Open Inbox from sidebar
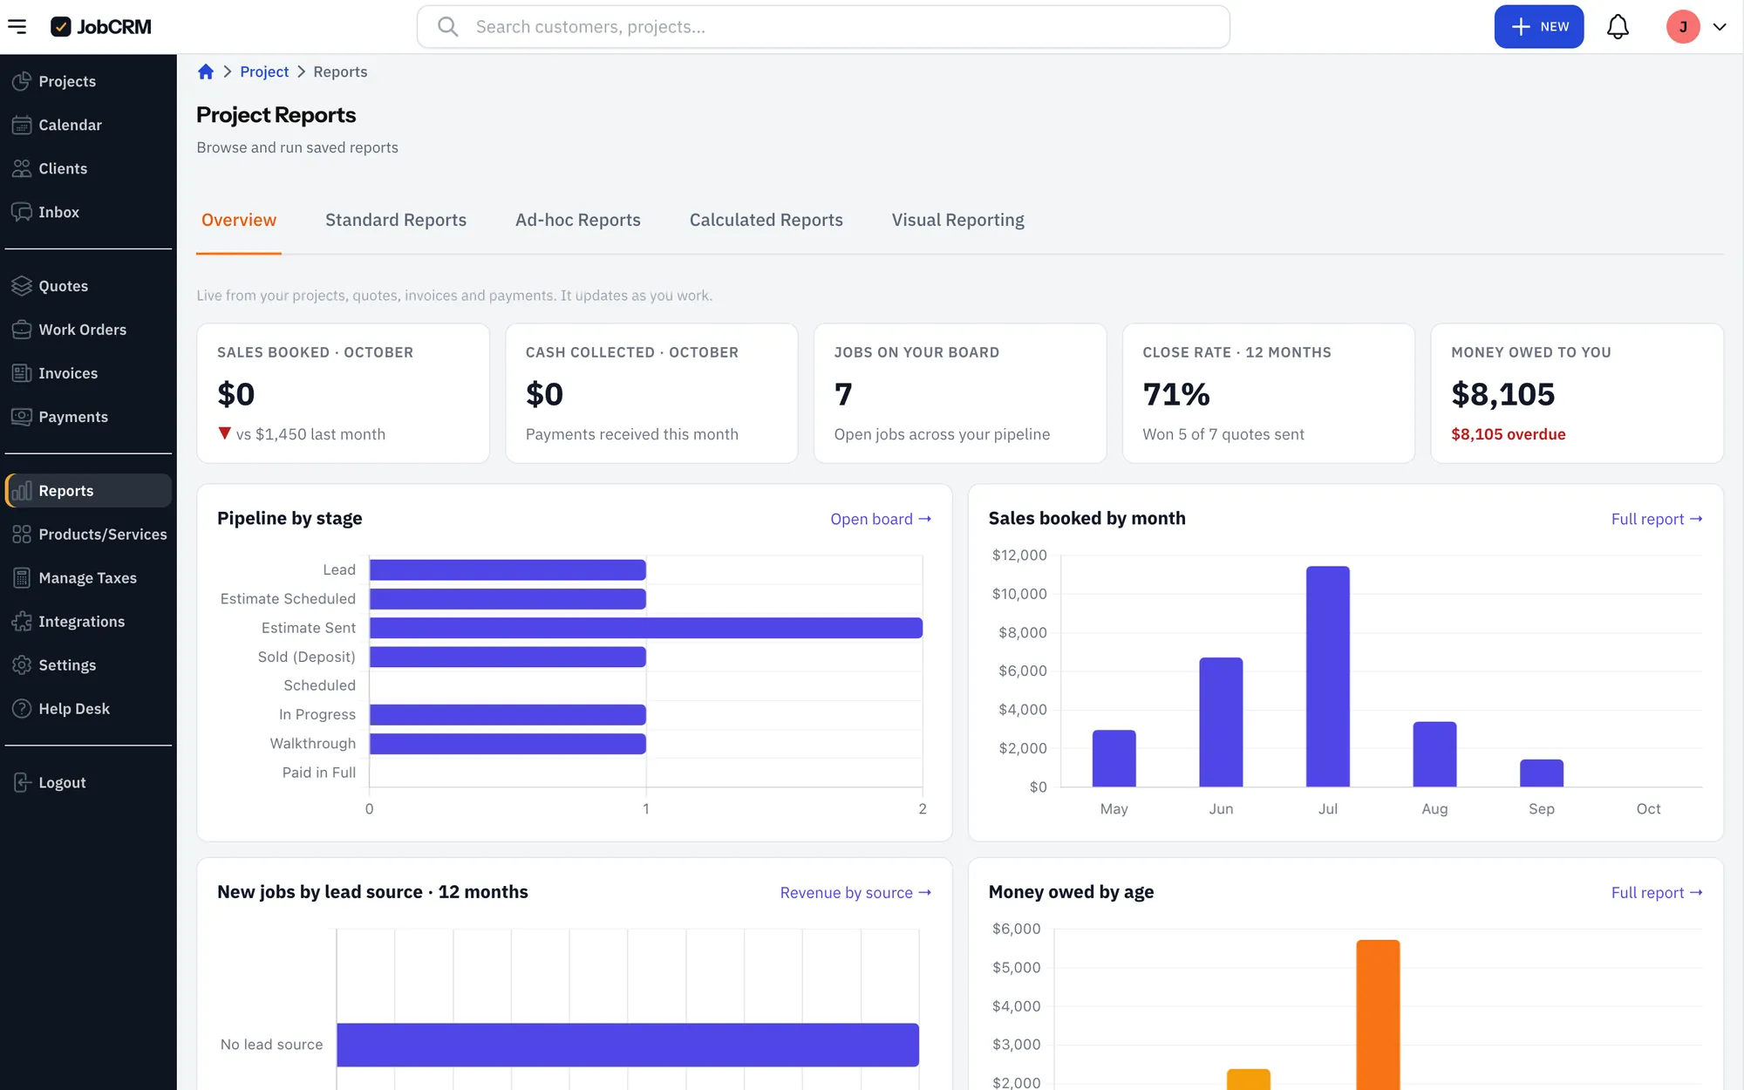The width and height of the screenshot is (1744, 1090). click(88, 212)
